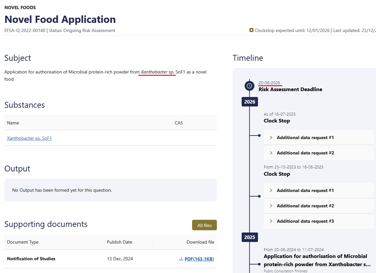Click the download icon next to PDF(163.1KB)
376x273 pixels.
pos(181,259)
